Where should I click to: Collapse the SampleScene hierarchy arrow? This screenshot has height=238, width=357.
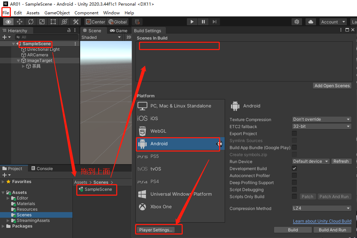click(x=13, y=44)
